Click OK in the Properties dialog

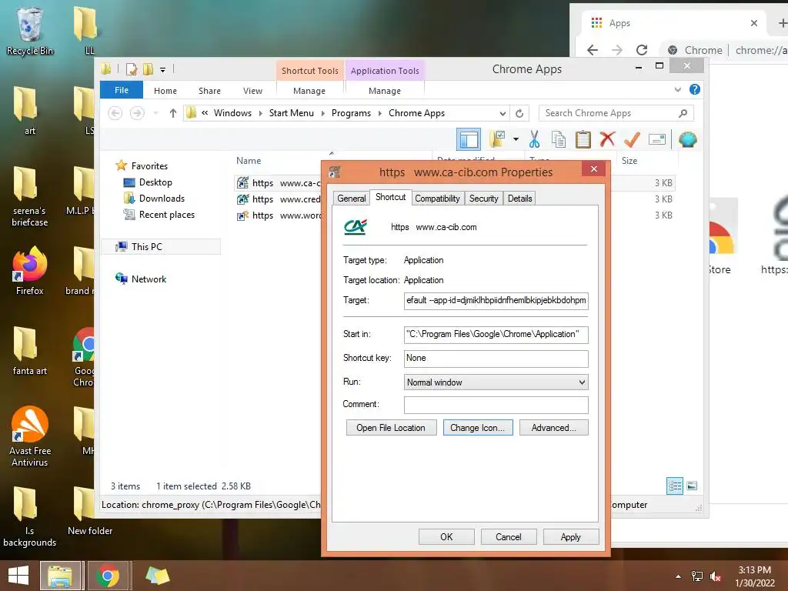click(446, 536)
